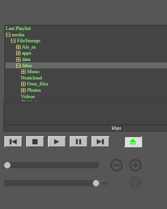Select Last Playlist entry

[x=18, y=28]
